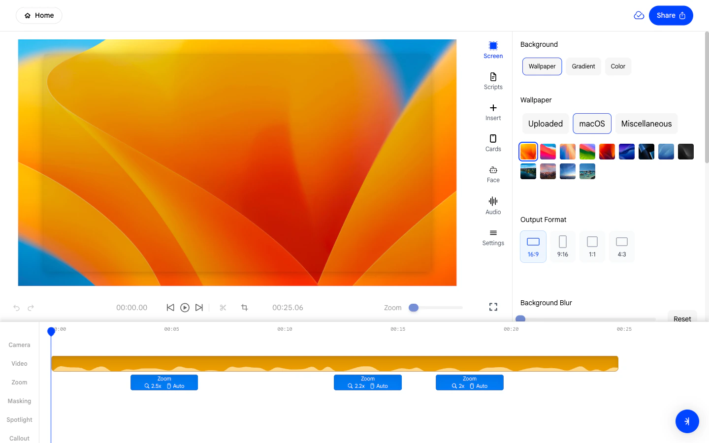Adjust the Zoom slider handle

pyautogui.click(x=414, y=308)
